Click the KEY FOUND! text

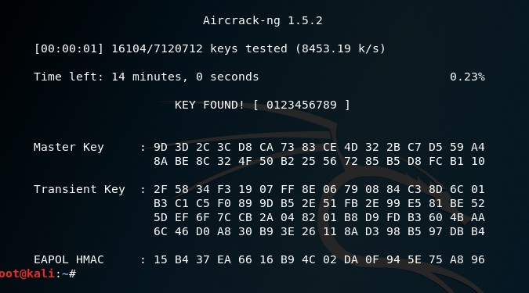click(x=209, y=105)
